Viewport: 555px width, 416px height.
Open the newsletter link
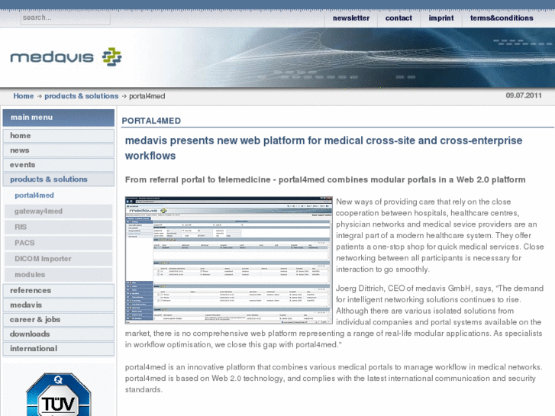350,18
